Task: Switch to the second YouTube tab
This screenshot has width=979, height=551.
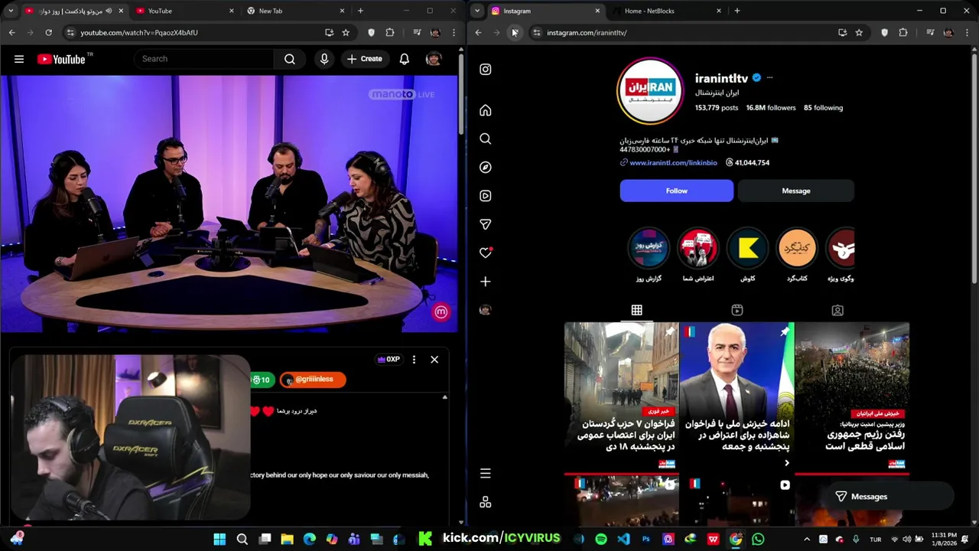Action: (x=184, y=11)
